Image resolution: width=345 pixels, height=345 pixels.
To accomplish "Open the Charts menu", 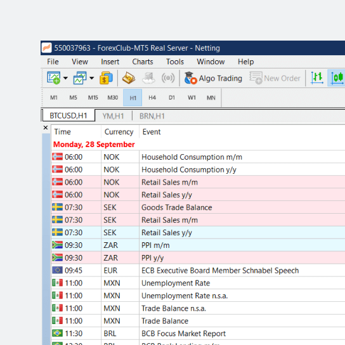I will click(143, 62).
